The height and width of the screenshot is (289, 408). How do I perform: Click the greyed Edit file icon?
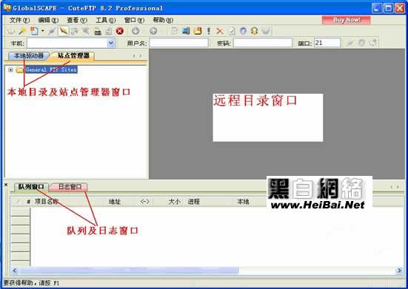coord(174,31)
